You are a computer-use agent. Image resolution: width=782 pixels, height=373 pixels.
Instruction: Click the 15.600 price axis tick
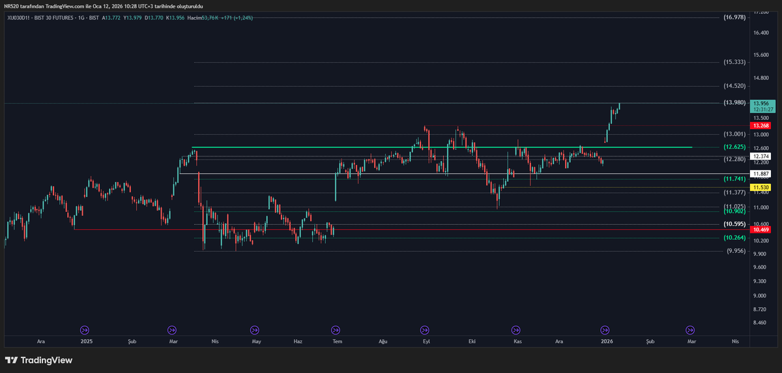pyautogui.click(x=760, y=55)
